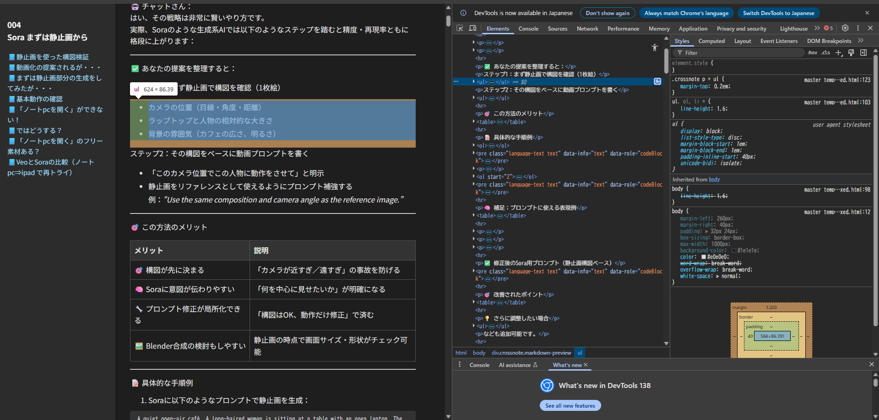Image resolution: width=879 pixels, height=420 pixels.
Task: Toggle the :hov element state panel
Action: coord(812,53)
